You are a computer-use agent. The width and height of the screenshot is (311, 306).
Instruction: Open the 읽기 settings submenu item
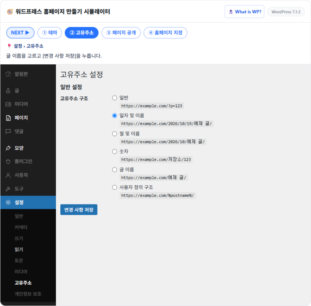[x=19, y=249]
